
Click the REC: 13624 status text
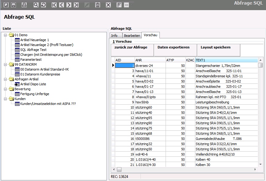119,177
